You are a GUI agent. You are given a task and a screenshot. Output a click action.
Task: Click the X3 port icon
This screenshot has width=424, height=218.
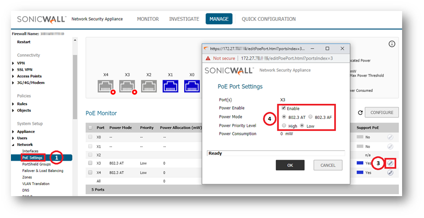[x=127, y=87]
